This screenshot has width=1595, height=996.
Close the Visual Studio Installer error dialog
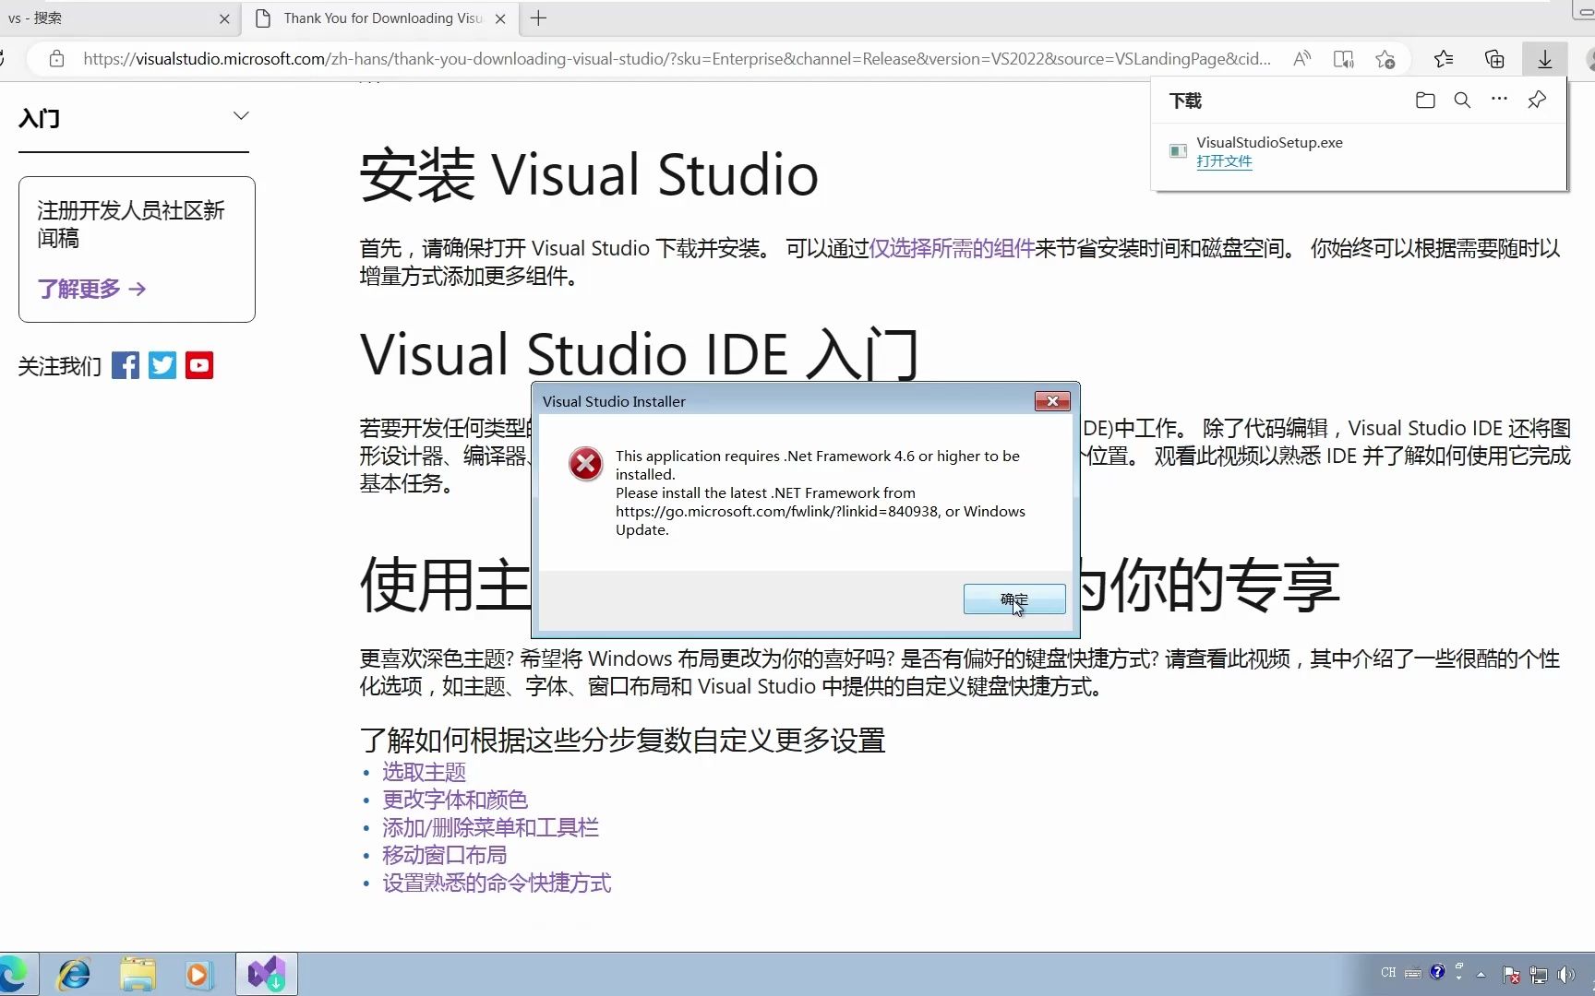[1052, 401]
